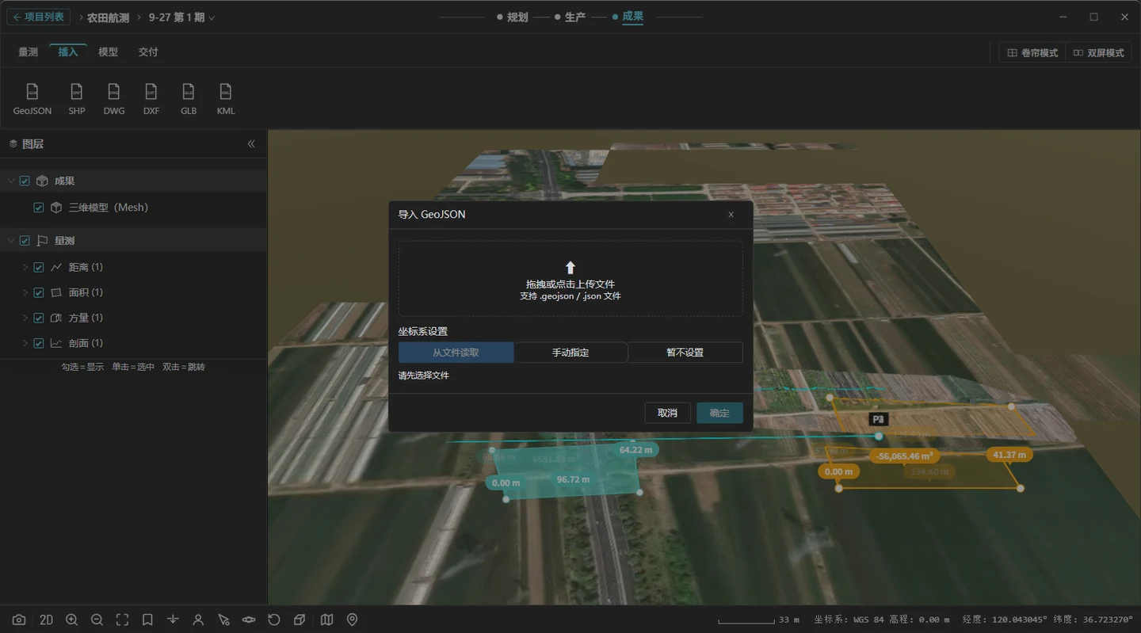
Task: Click 取消 in the import dialog
Action: 667,413
